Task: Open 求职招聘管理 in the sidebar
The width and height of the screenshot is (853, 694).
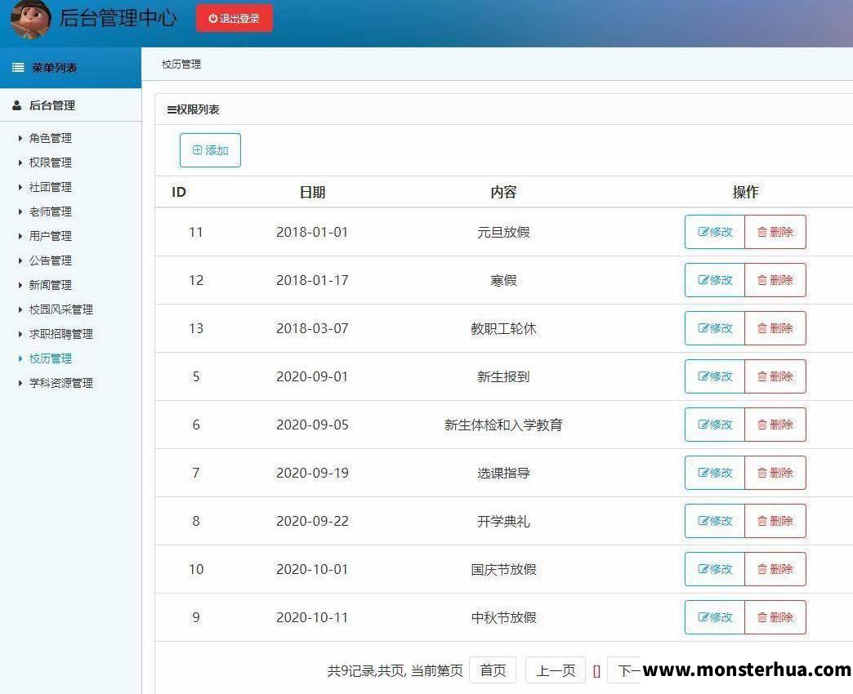Action: pyautogui.click(x=61, y=334)
